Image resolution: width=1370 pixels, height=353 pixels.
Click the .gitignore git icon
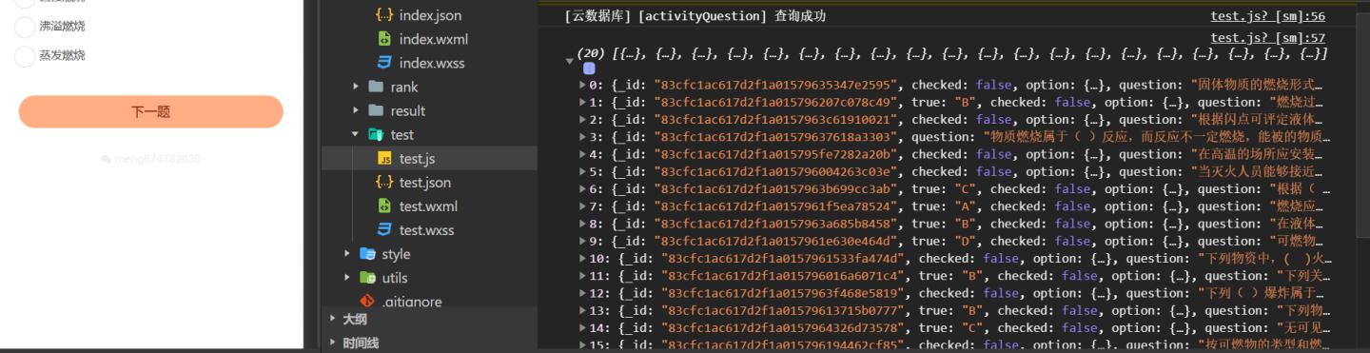[367, 302]
